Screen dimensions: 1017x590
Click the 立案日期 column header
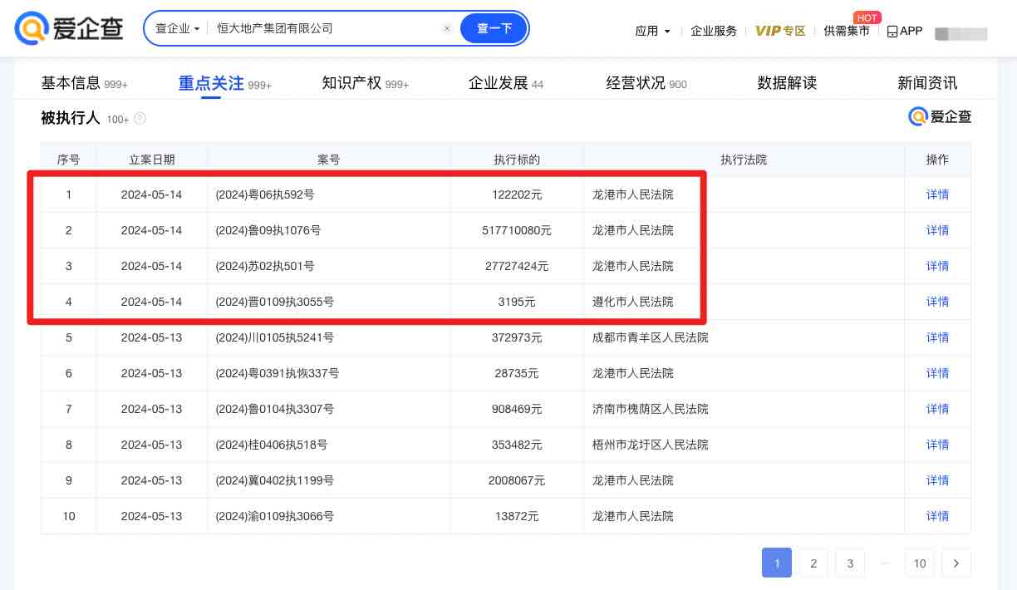coord(152,160)
